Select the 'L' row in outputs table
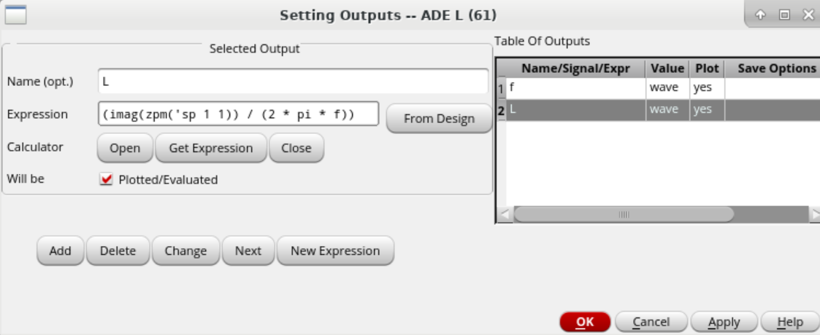This screenshot has height=335, width=820. [575, 109]
